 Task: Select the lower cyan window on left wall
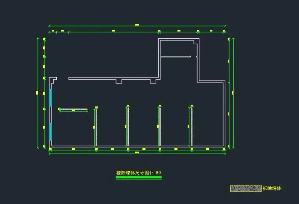tap(50, 132)
